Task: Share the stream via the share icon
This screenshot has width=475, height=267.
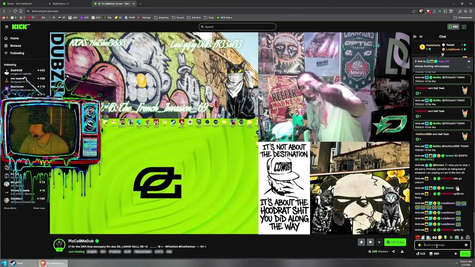Action: (393, 251)
